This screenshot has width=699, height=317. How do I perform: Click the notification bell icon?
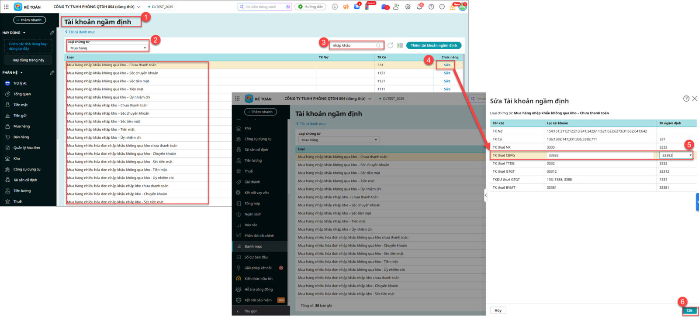coord(419,7)
